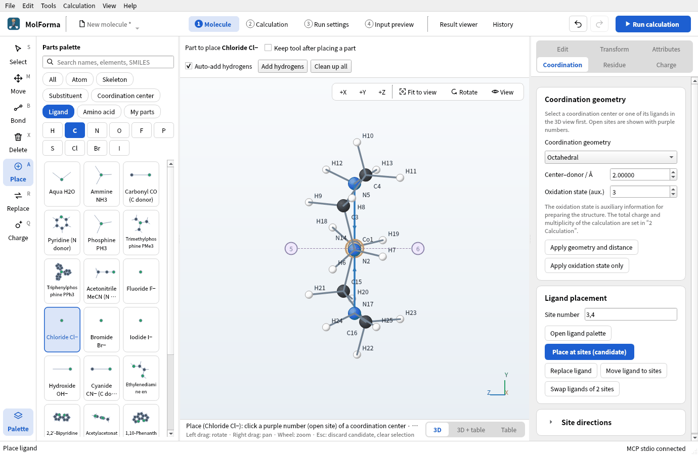This screenshot has width=698, height=455.
Task: Click the Site number input field
Action: pos(631,314)
